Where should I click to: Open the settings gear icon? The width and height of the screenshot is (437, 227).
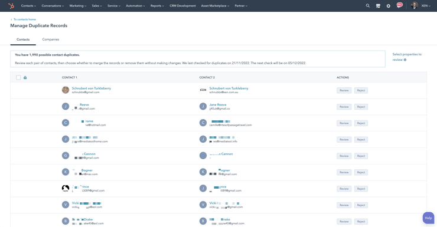coord(389,5)
